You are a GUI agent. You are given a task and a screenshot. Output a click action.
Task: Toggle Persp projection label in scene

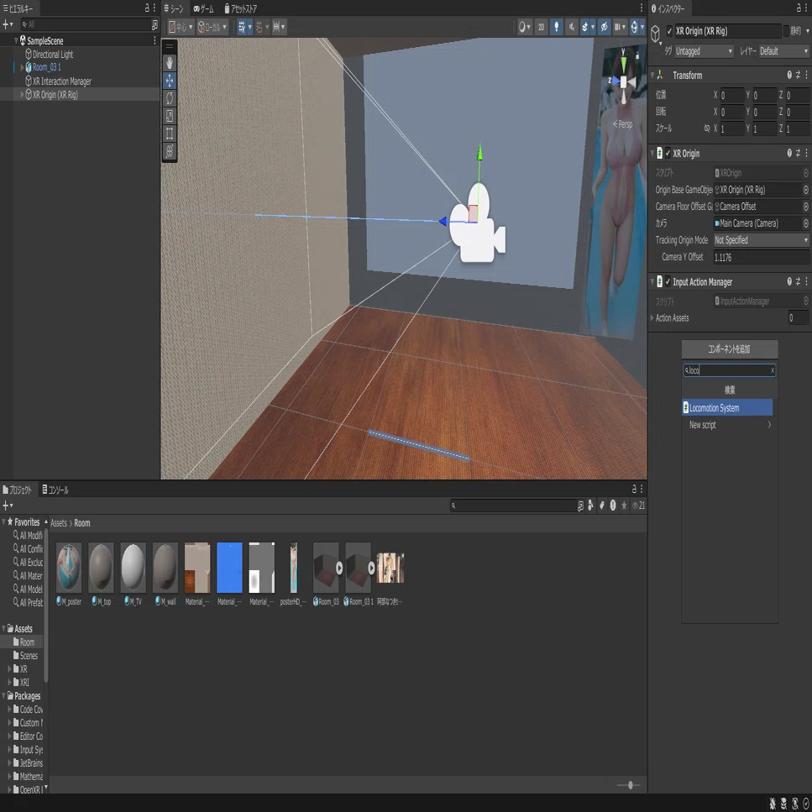(x=622, y=124)
